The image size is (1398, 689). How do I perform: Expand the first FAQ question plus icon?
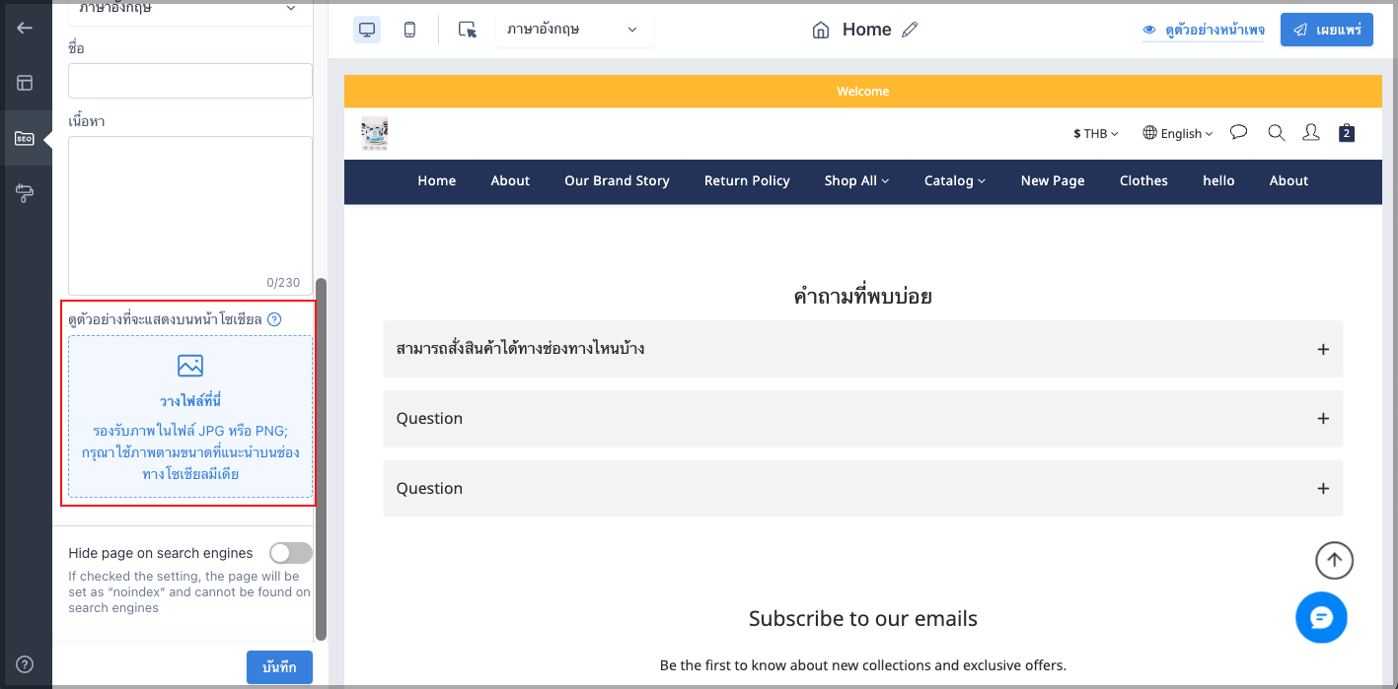click(1323, 349)
